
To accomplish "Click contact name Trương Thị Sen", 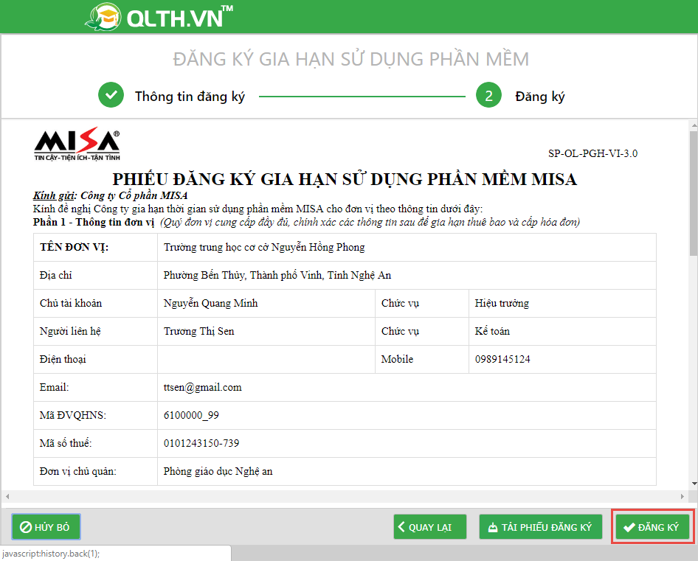I will coord(198,332).
